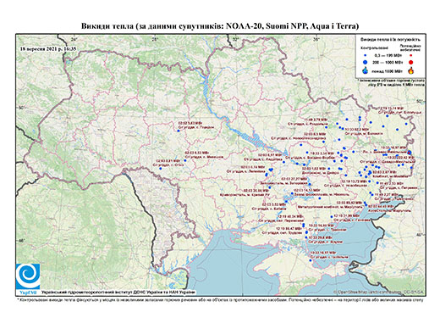Click the map title about satellite heat emissions

pos(220,26)
